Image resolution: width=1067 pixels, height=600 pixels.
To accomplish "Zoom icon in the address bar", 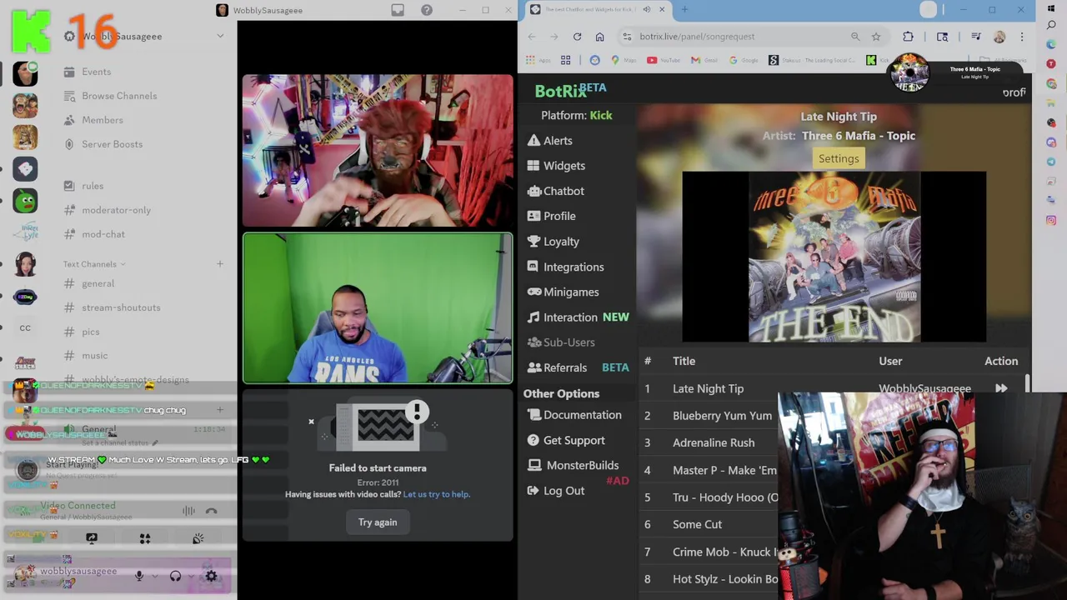I will [x=855, y=37].
